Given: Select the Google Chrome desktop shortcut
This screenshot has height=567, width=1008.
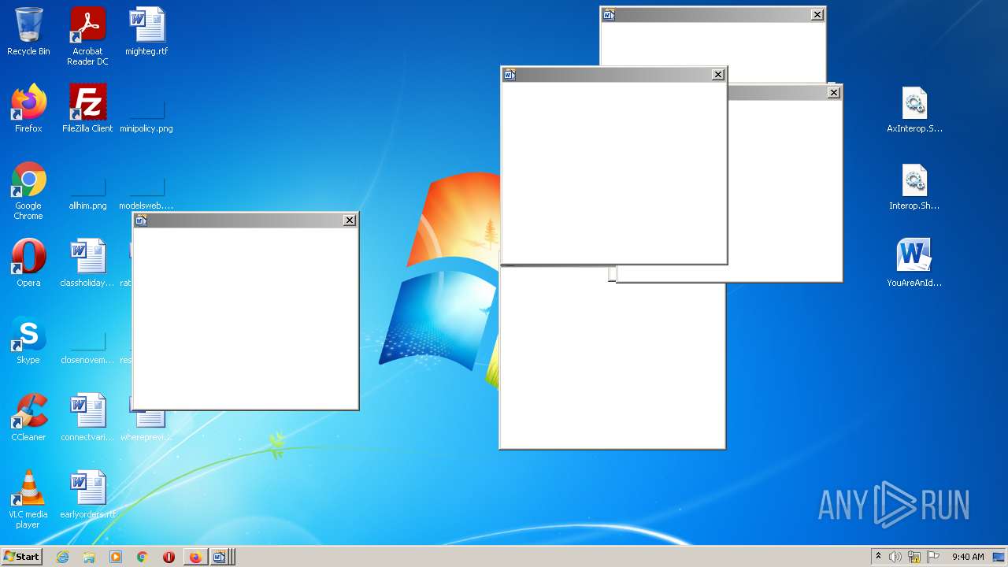Looking at the screenshot, I should click(28, 191).
